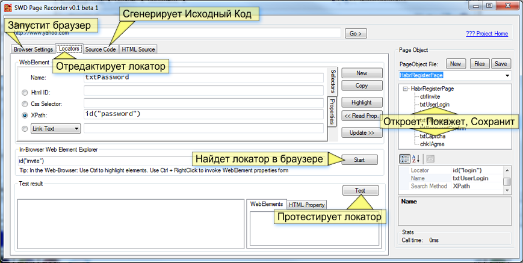The width and height of the screenshot is (523, 263).
Task: Start the In-Browser Web Element Explorer
Action: pos(359,159)
